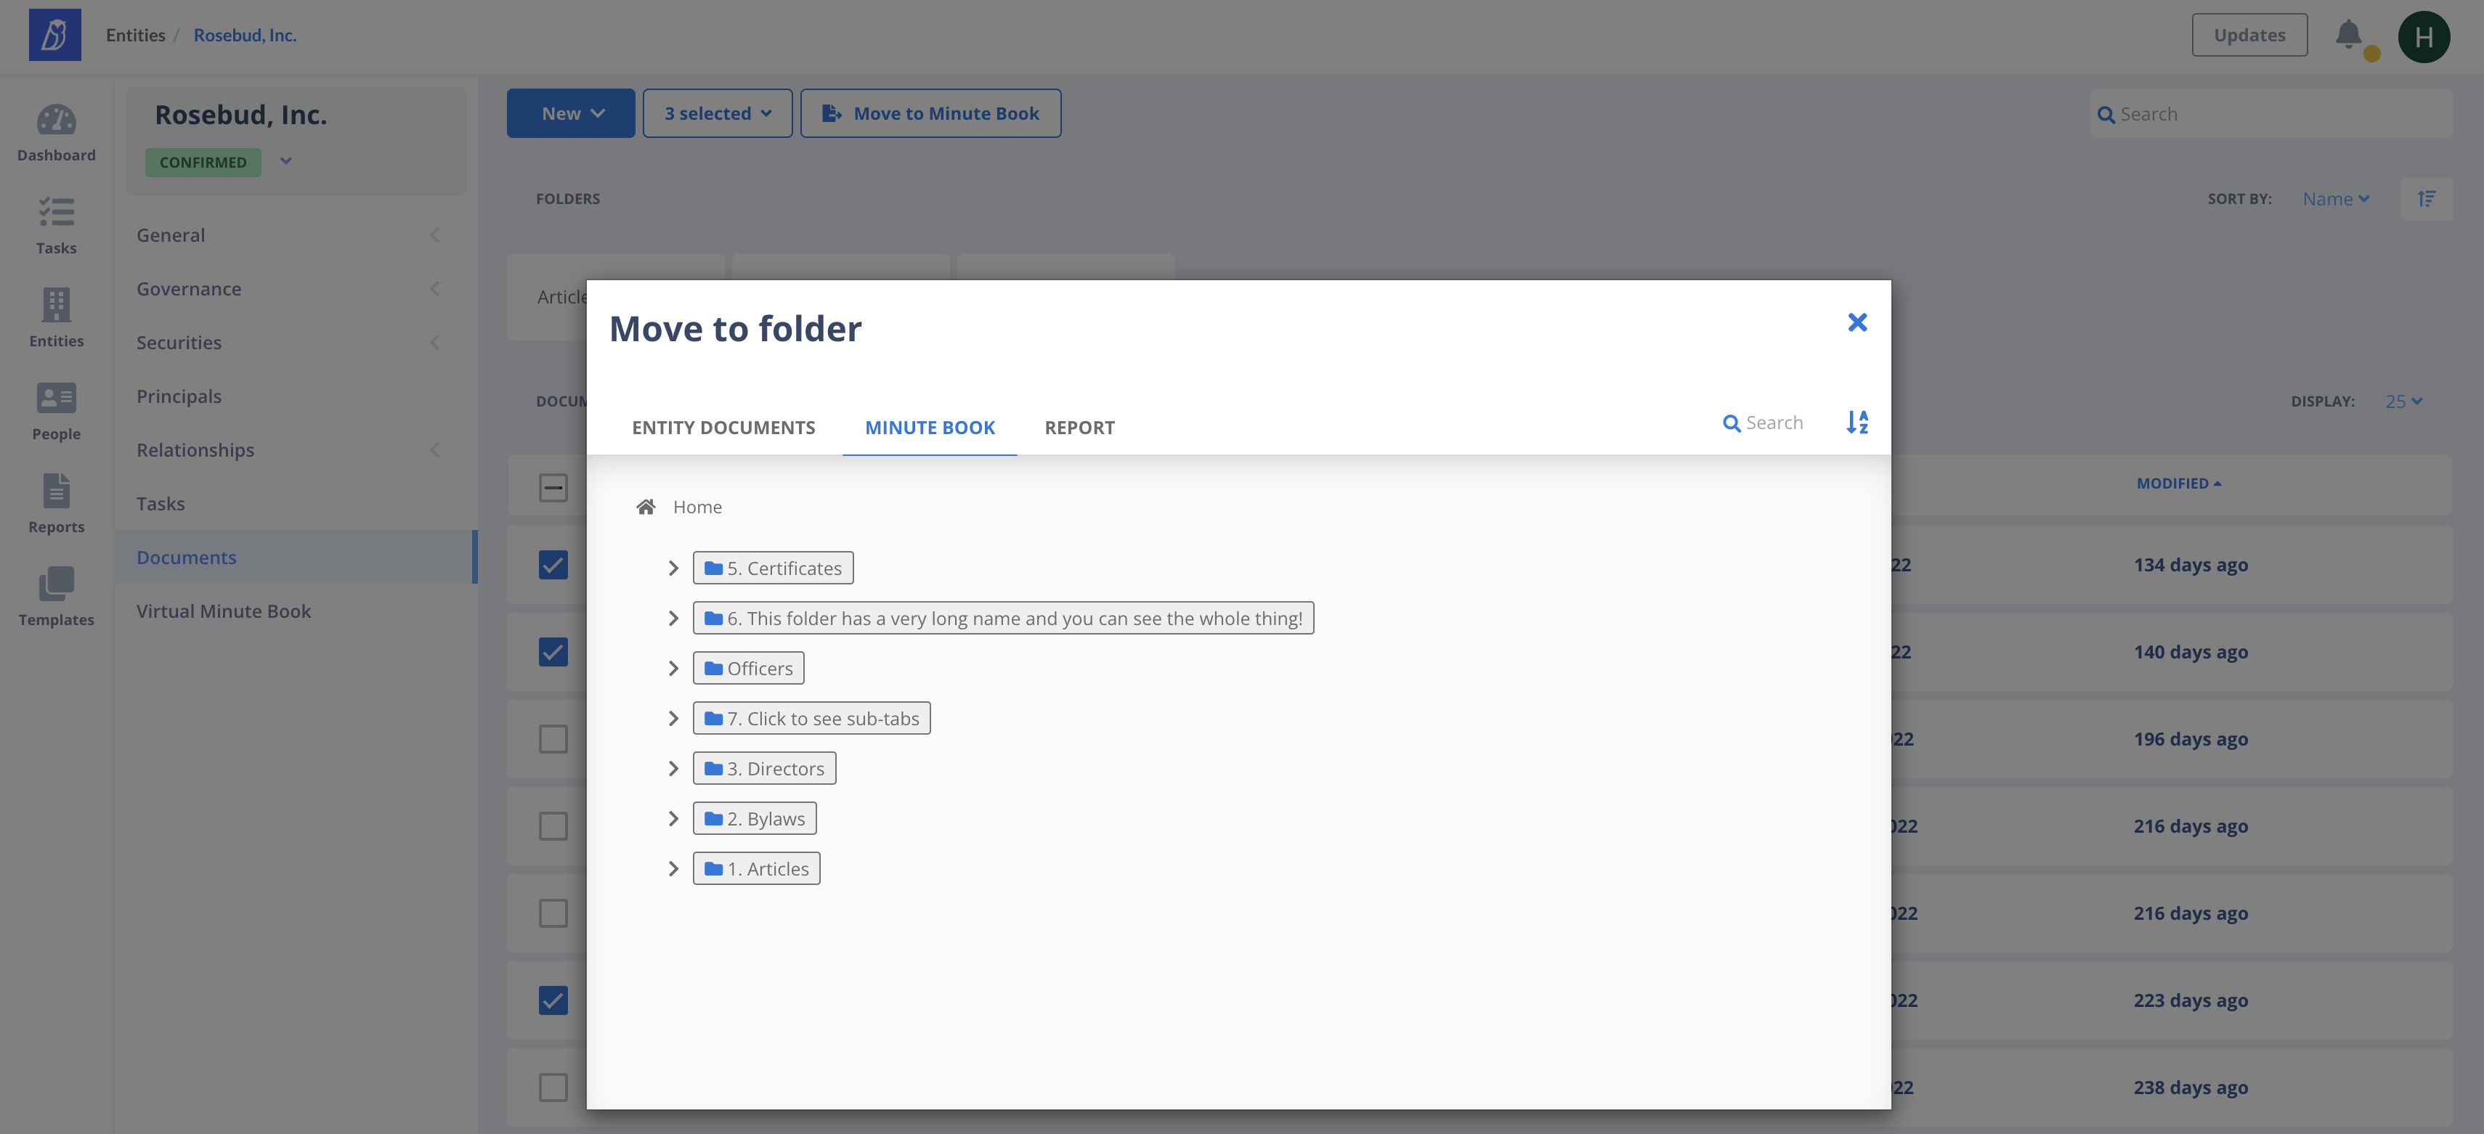This screenshot has height=1134, width=2484.
Task: Select the 2. Bylaws folder
Action: 755,819
